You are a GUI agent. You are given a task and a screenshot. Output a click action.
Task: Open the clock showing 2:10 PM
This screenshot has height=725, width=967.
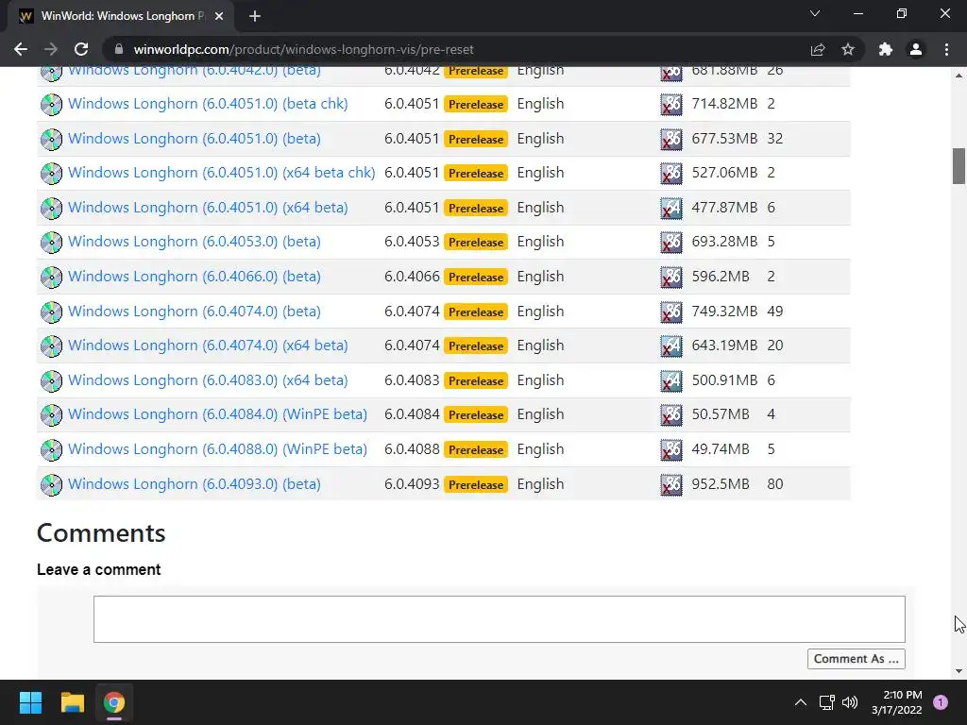coord(897,702)
